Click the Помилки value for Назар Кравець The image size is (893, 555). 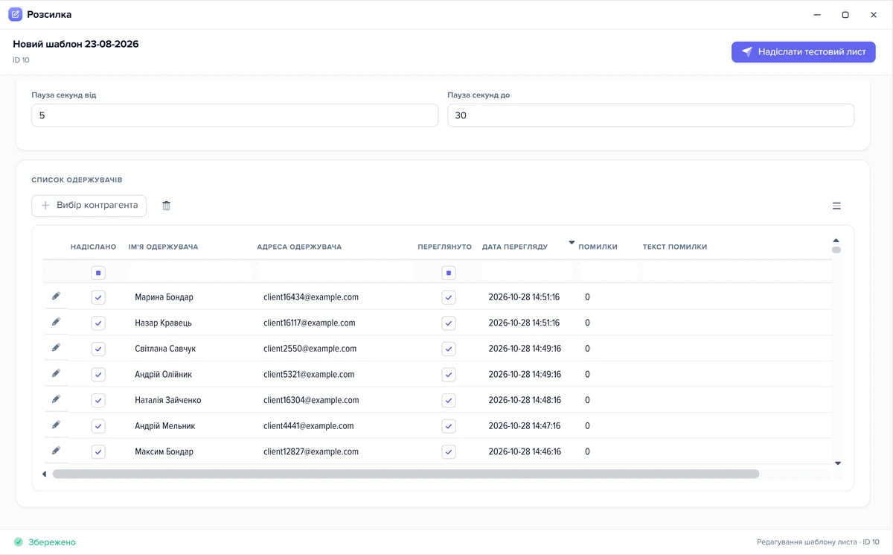pos(587,323)
